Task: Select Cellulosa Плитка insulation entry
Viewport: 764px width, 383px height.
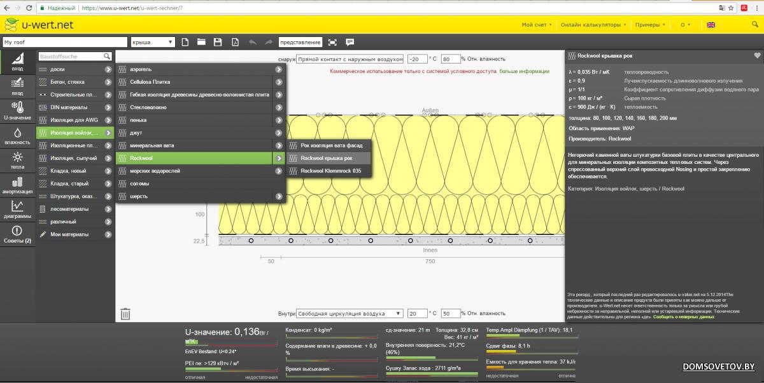Action: coord(201,82)
